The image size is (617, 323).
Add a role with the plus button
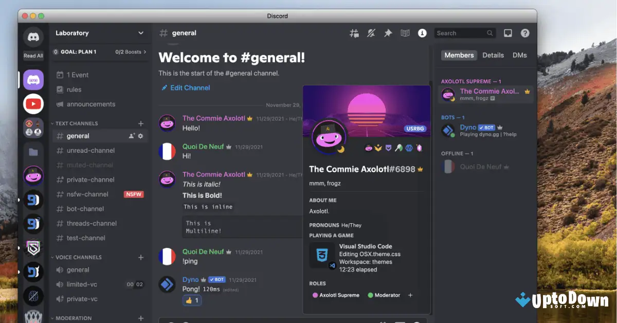coord(410,295)
